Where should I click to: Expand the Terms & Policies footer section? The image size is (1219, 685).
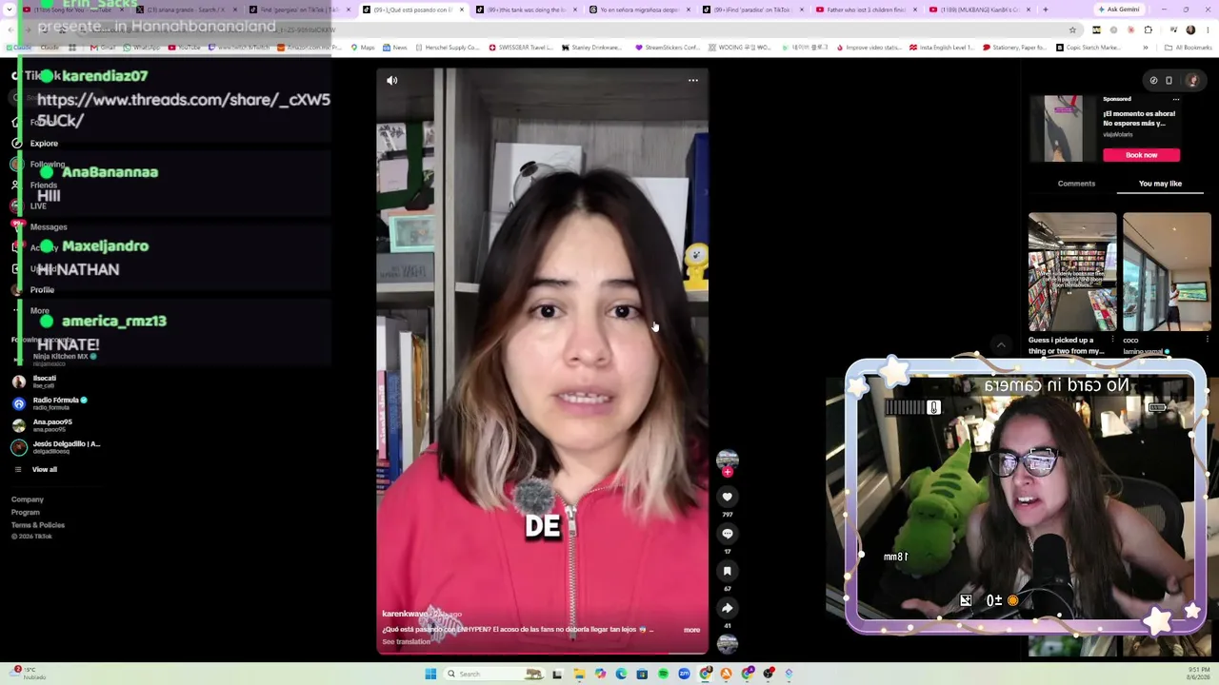38,525
